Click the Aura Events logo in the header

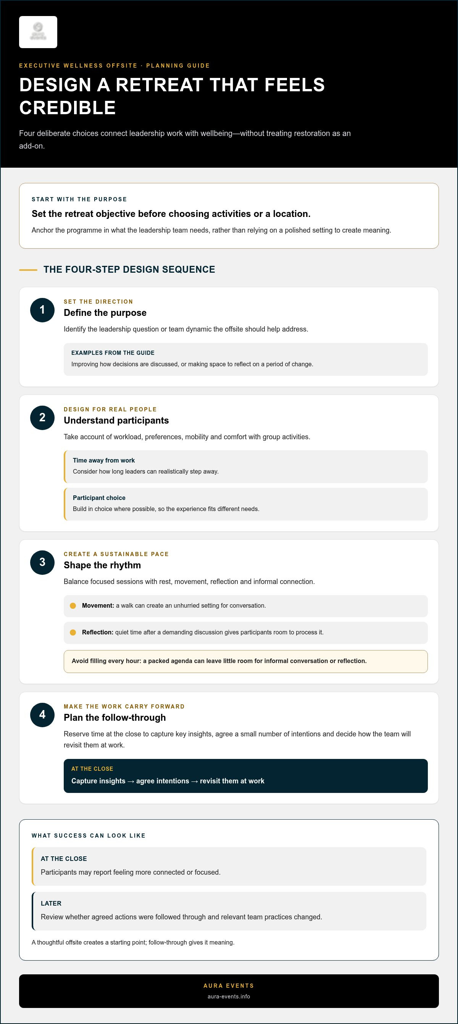click(x=38, y=32)
